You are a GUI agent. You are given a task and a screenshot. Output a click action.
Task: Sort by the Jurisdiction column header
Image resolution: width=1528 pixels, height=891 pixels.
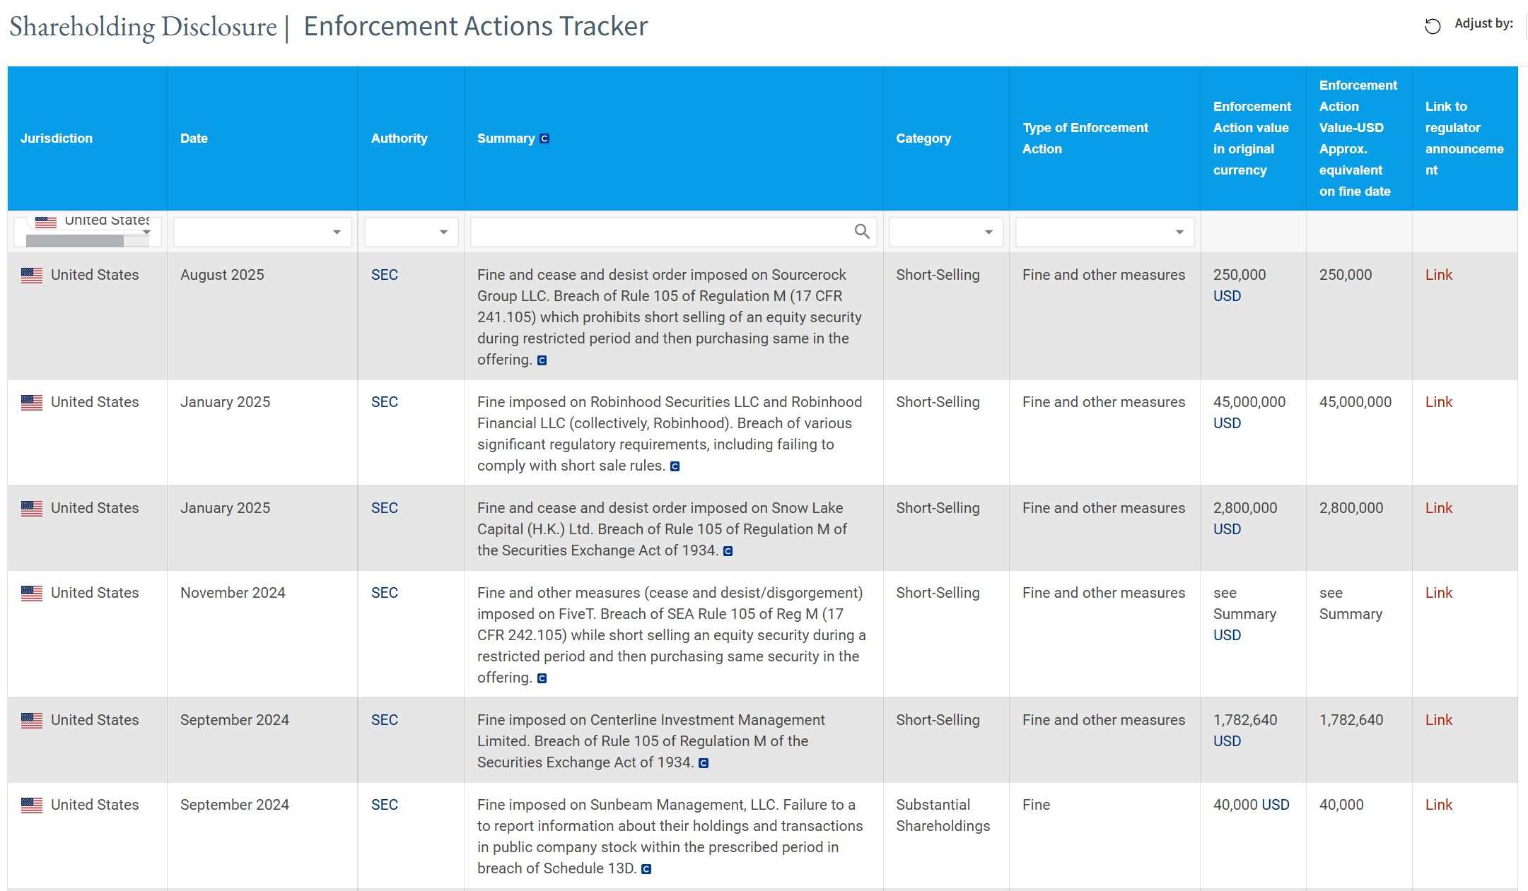[x=57, y=138]
